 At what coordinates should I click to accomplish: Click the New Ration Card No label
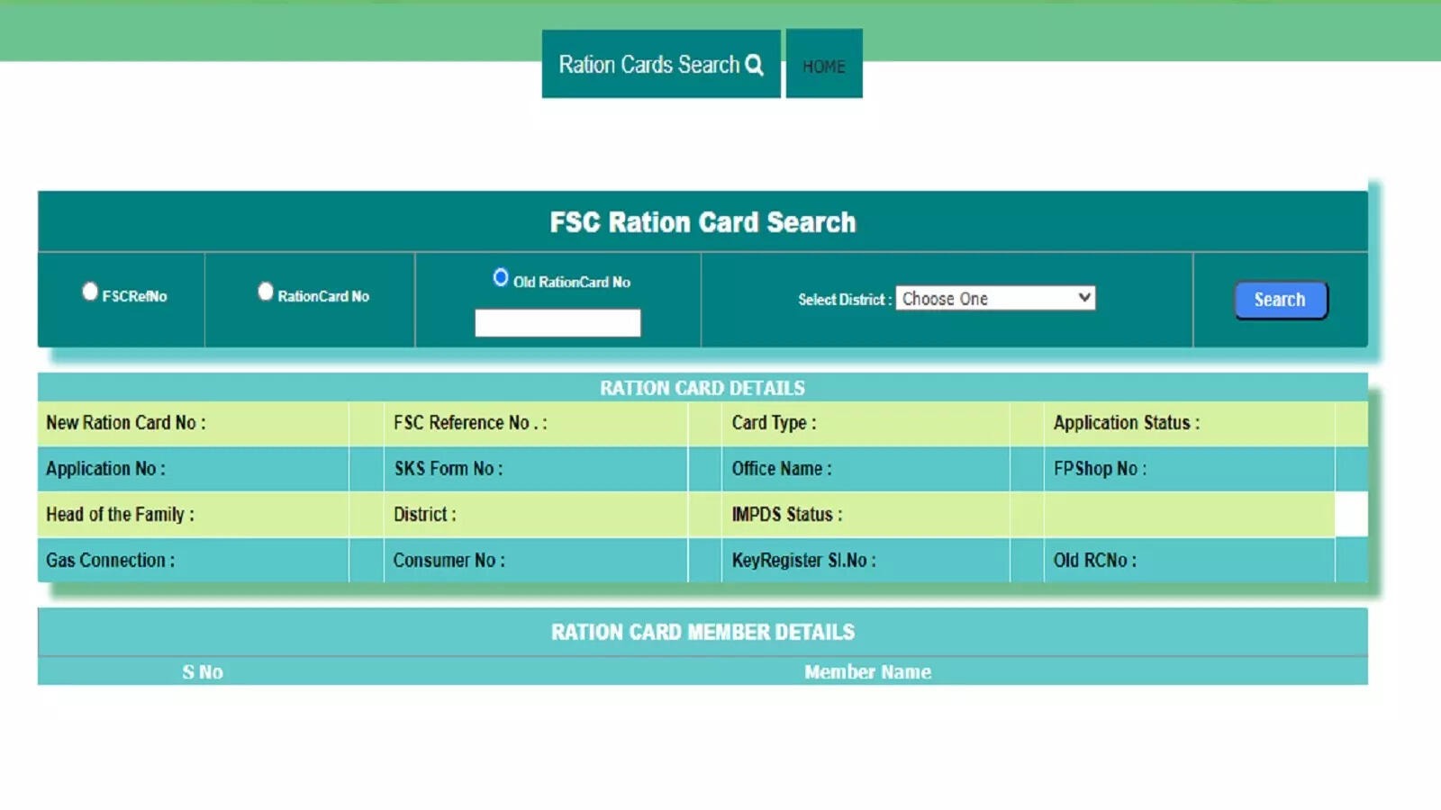pos(126,423)
